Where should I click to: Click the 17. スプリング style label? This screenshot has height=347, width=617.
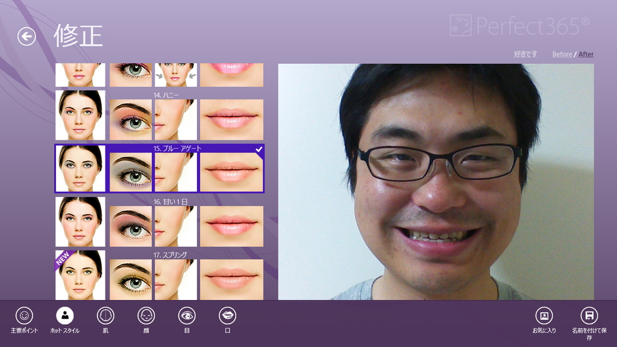(170, 255)
